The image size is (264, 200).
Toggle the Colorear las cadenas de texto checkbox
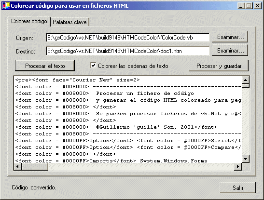pos(93,65)
